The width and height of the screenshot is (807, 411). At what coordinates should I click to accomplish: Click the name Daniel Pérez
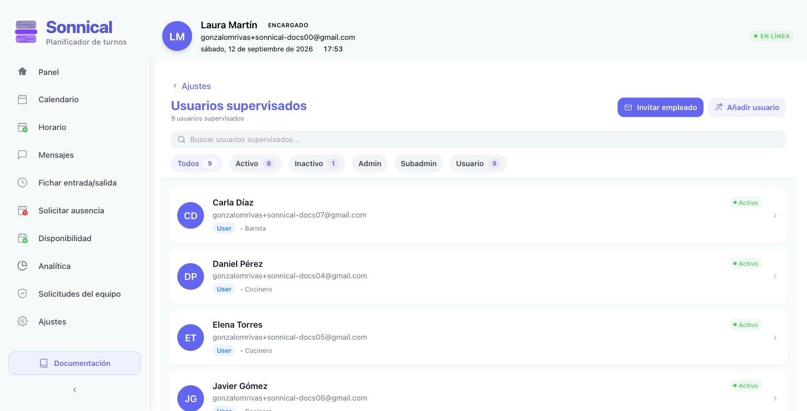tap(238, 264)
